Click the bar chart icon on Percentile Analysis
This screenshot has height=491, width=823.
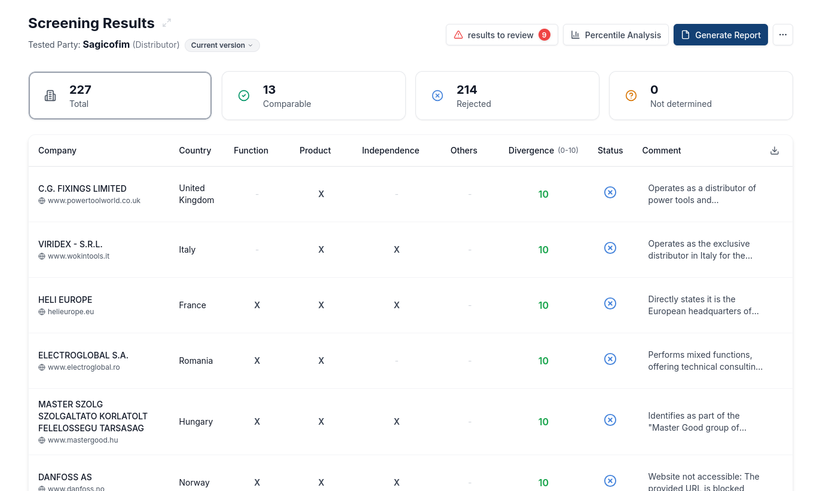coord(575,35)
